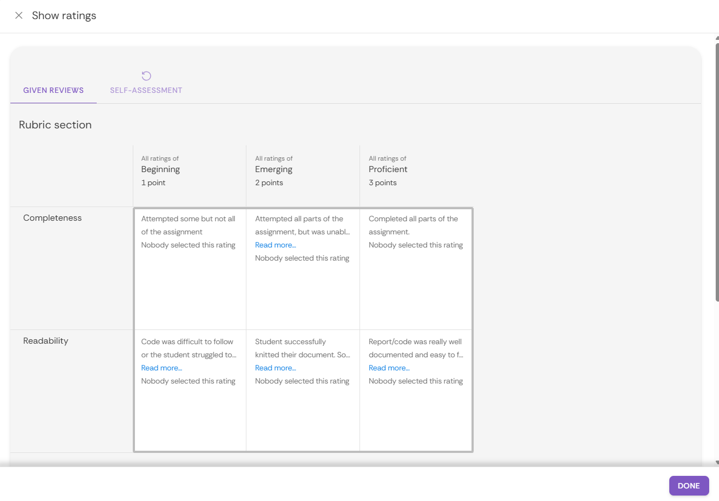Click the Rubric section heading
Image resolution: width=719 pixels, height=501 pixels.
tap(55, 125)
